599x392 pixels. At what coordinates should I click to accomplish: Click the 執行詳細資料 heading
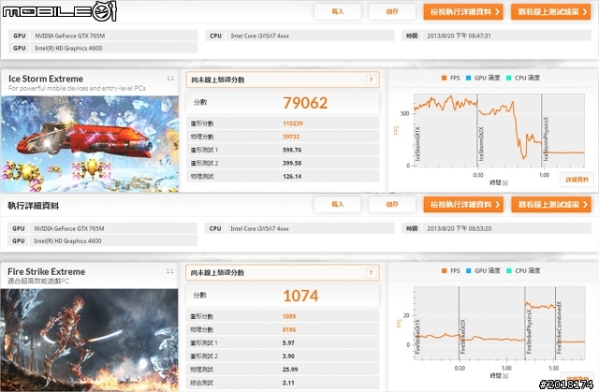point(34,206)
